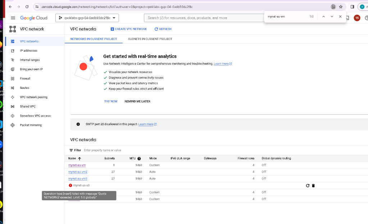Viewport: 368px width, 224px height.
Task: Open notifications badge showing 15
Action: point(357,18)
